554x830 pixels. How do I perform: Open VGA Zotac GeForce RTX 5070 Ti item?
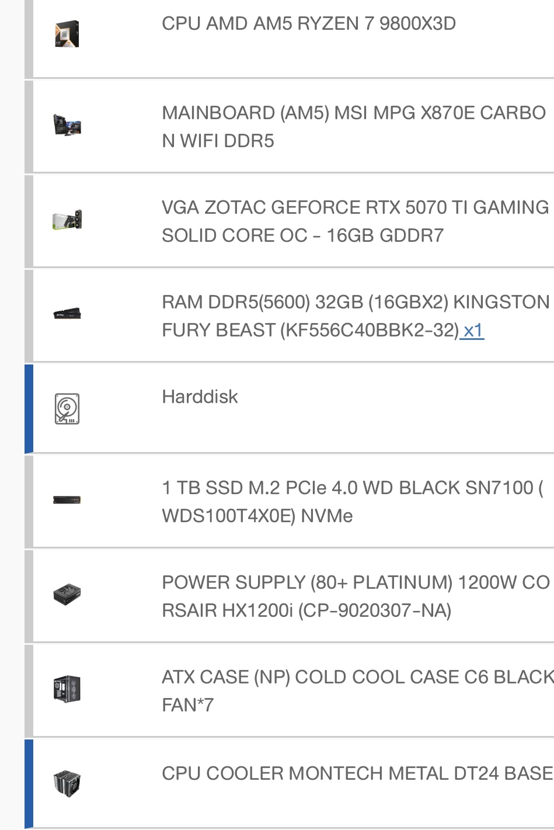[x=356, y=221]
